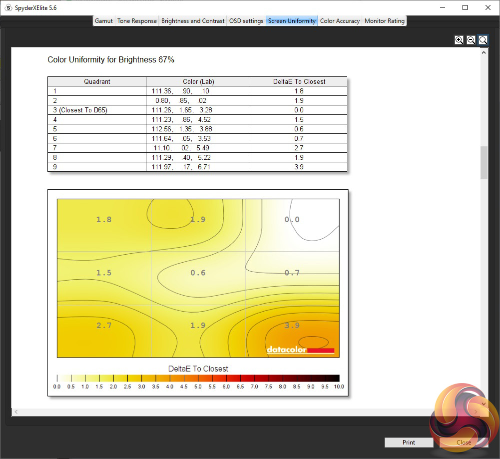Close the window with the X button

(488, 7)
